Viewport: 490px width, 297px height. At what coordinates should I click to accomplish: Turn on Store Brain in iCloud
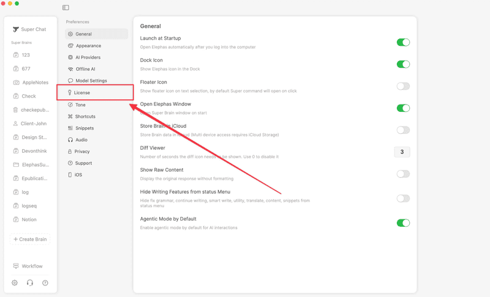pos(402,130)
